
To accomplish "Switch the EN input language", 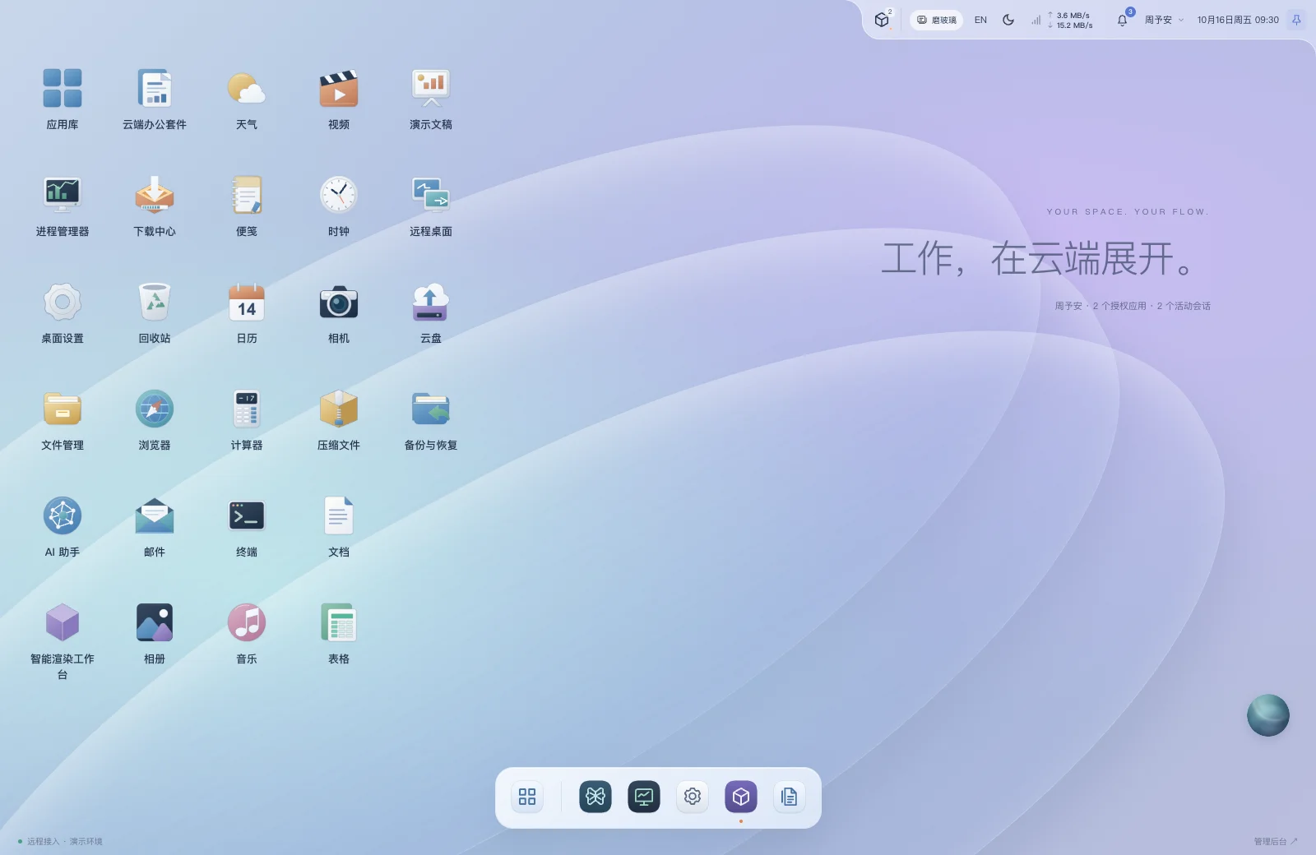I will 980,20.
